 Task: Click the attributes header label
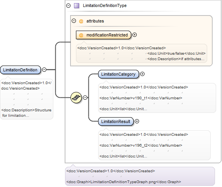click(95, 21)
